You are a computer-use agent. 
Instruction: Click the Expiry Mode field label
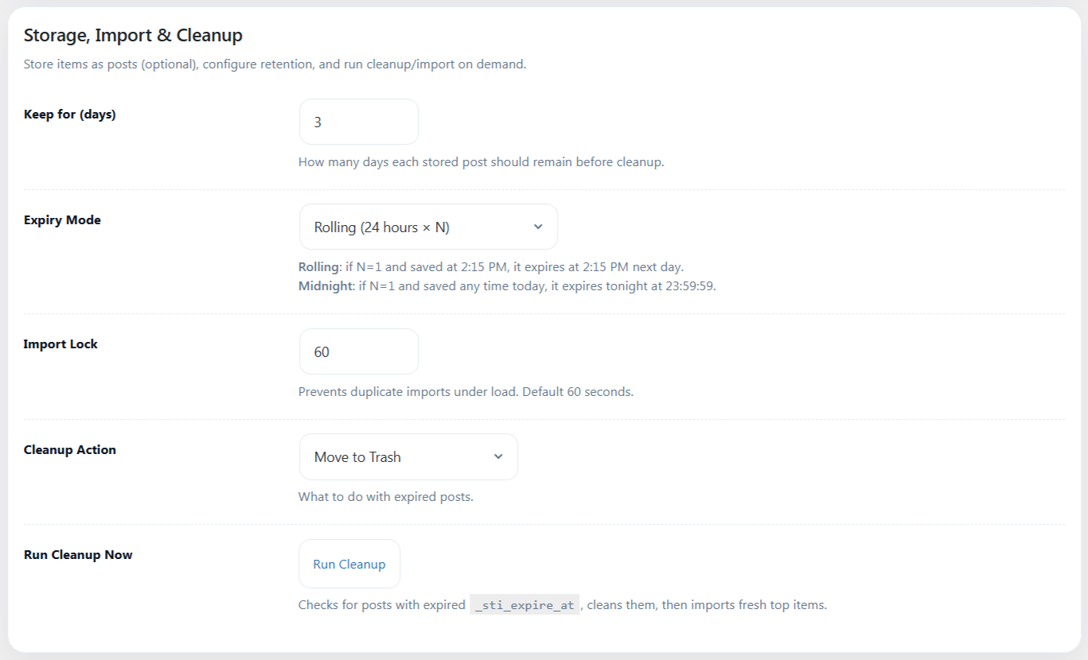pos(62,219)
